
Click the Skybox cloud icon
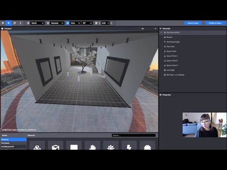[x=165, y=37]
